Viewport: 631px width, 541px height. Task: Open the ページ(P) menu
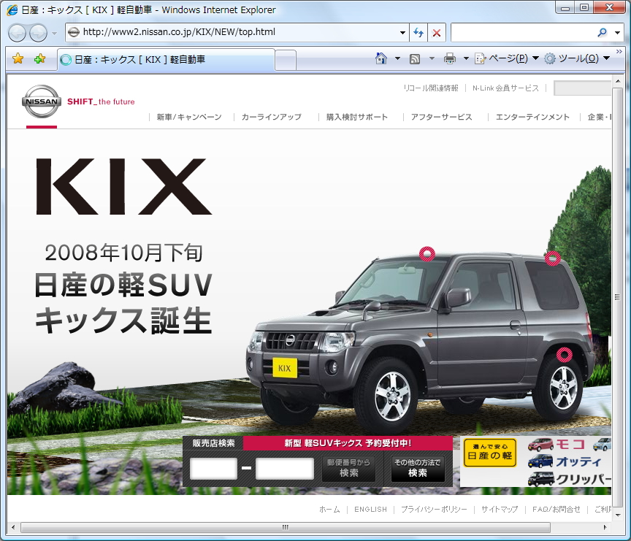tap(507, 58)
